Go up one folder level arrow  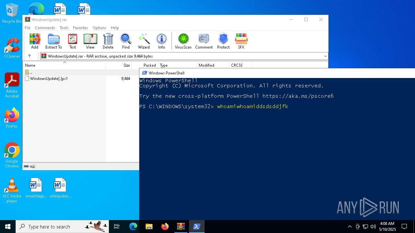[30, 56]
